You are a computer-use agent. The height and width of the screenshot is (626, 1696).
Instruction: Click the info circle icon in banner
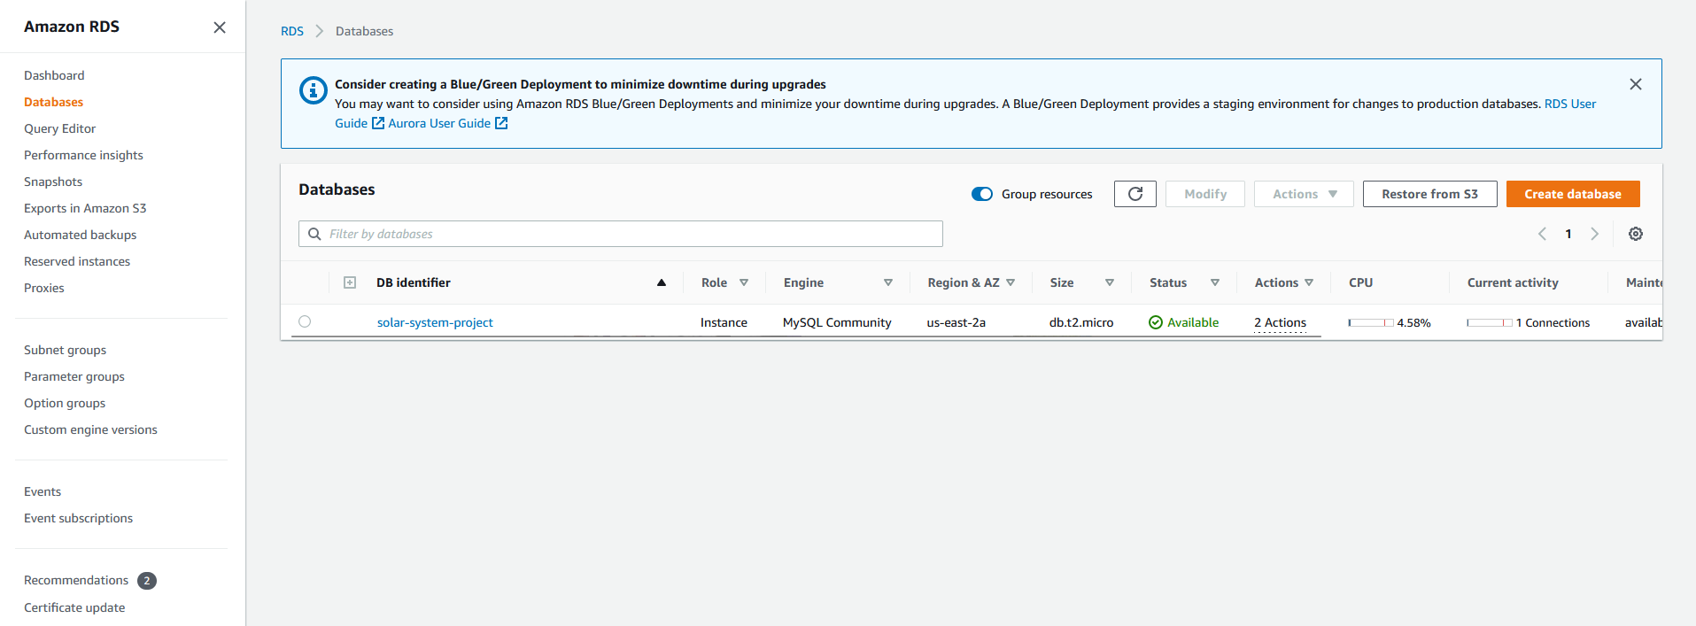(x=313, y=90)
